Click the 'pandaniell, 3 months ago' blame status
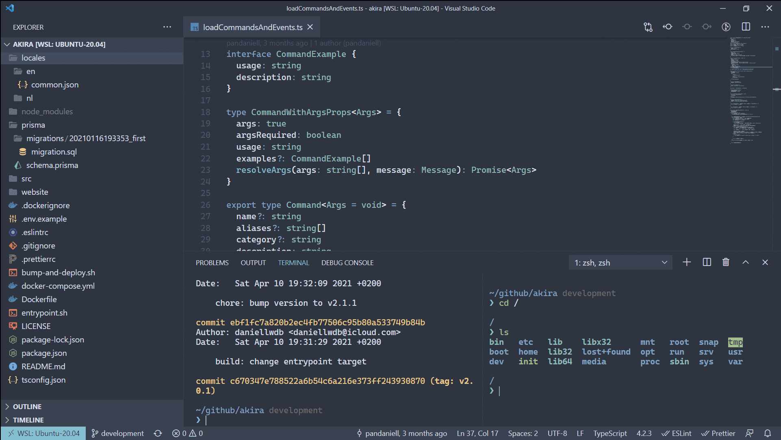781x440 pixels. click(401, 433)
